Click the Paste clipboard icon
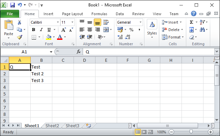This screenshot has height=136, width=220. (8, 25)
